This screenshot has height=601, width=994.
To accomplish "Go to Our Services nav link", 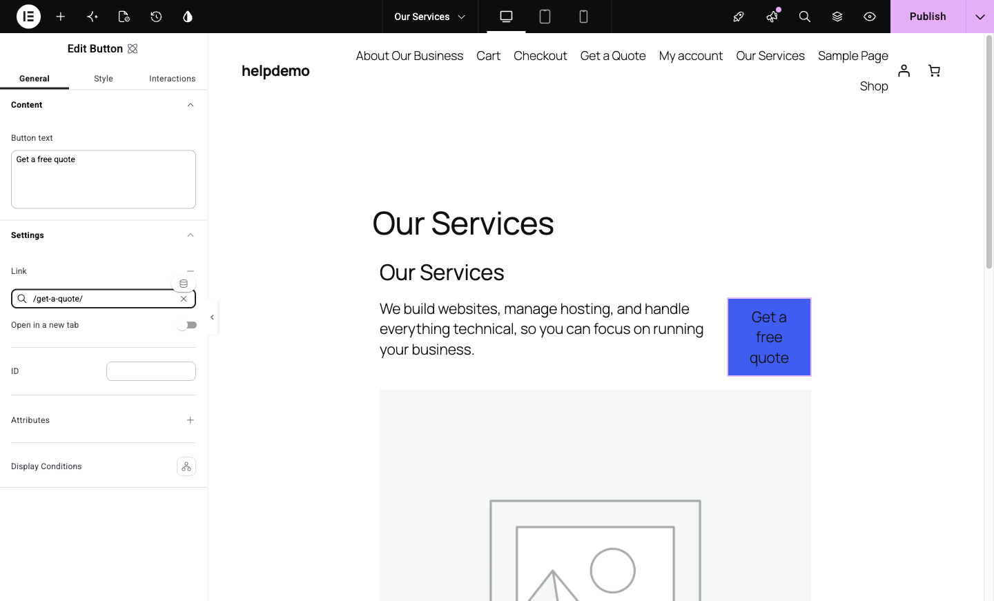I will point(770,55).
